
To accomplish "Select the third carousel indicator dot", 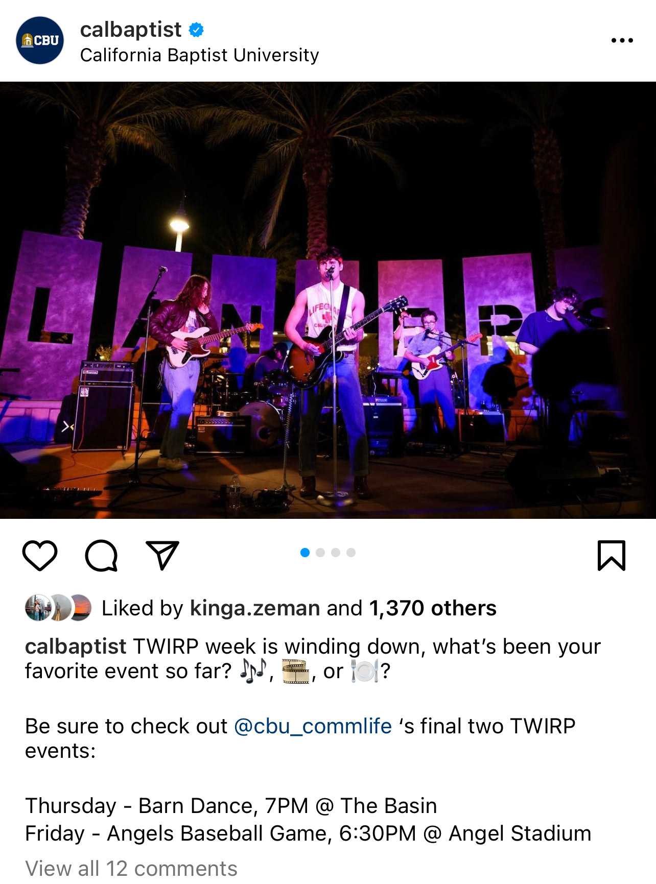I will coord(336,553).
